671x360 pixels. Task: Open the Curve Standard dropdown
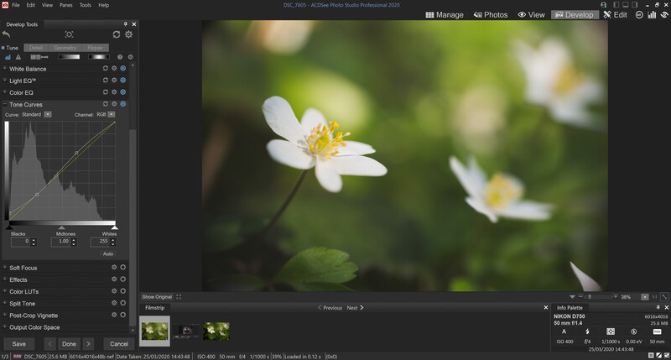point(48,114)
